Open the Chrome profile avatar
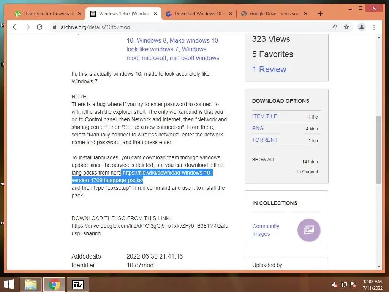 coord(362,27)
